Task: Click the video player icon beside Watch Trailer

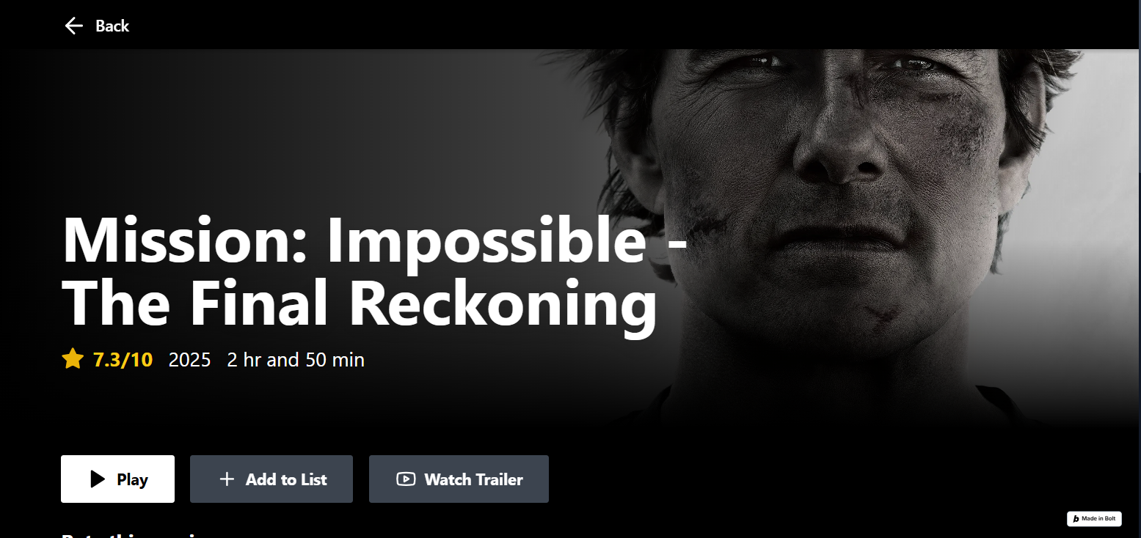Action: coord(406,479)
